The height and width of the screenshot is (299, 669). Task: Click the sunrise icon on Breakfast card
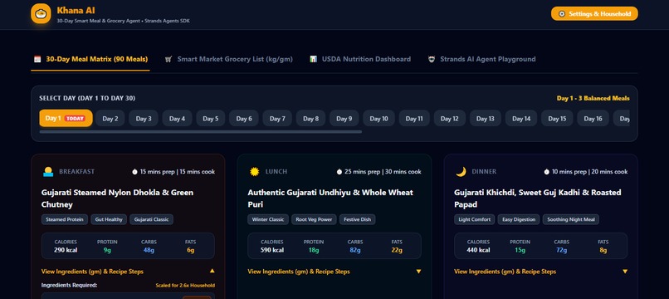48,172
